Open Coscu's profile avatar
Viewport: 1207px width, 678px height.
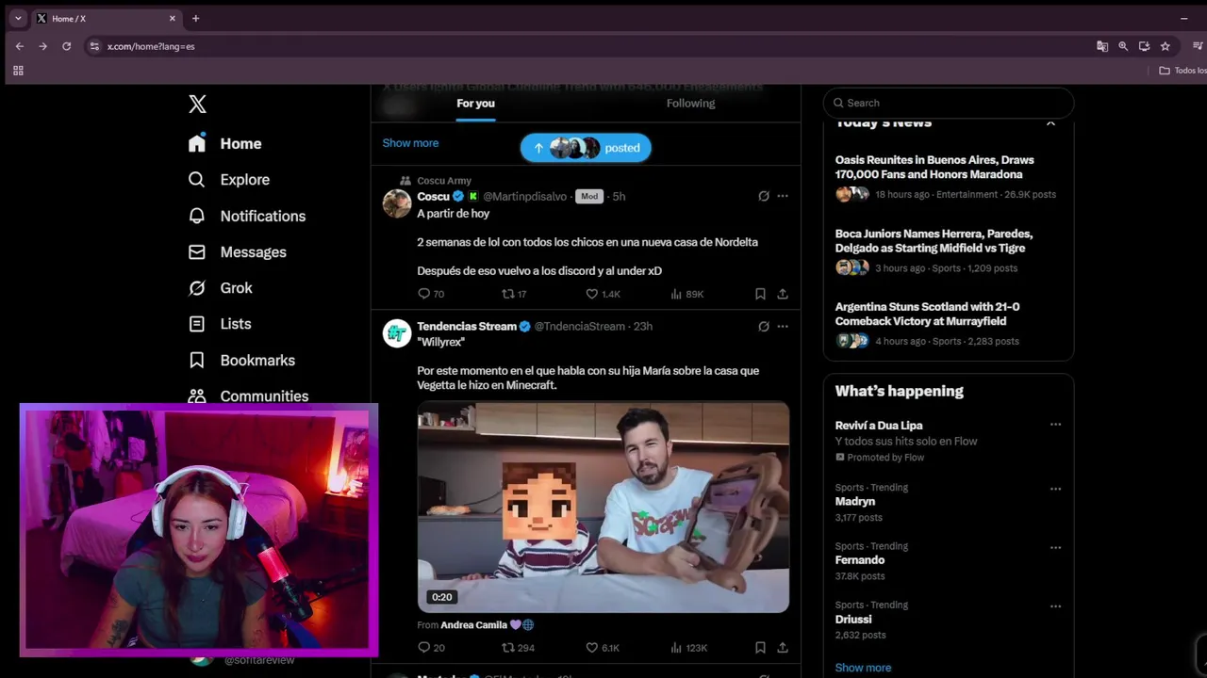click(397, 203)
